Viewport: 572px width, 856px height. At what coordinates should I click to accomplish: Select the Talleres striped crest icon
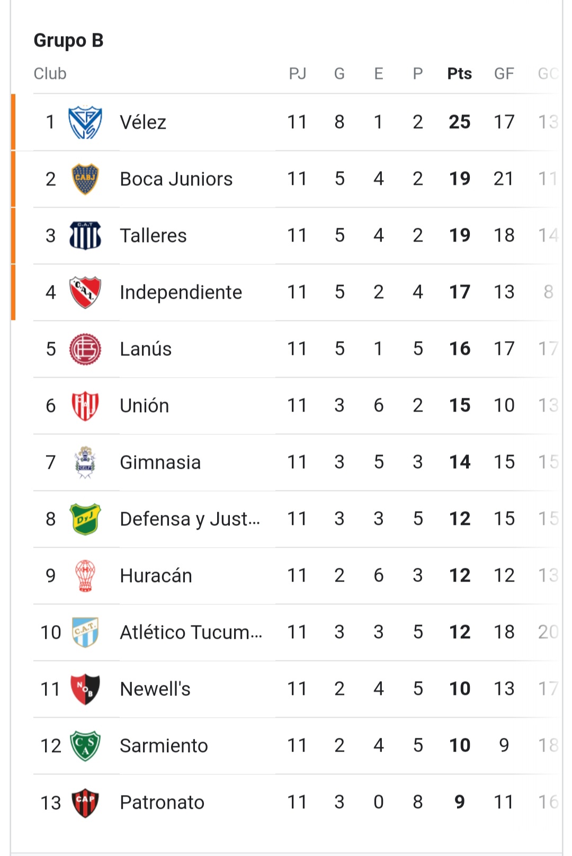[85, 236]
